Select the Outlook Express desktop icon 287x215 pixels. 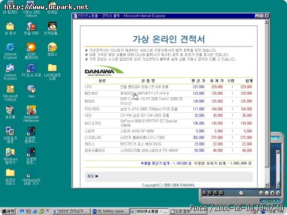pyautogui.click(x=10, y=72)
